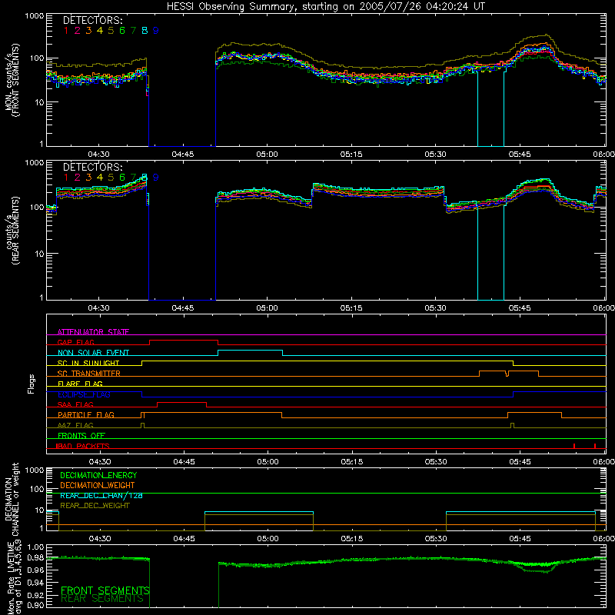Click 05:00 time tick under front segments plot
This screenshot has height=615, width=615.
pos(267,155)
